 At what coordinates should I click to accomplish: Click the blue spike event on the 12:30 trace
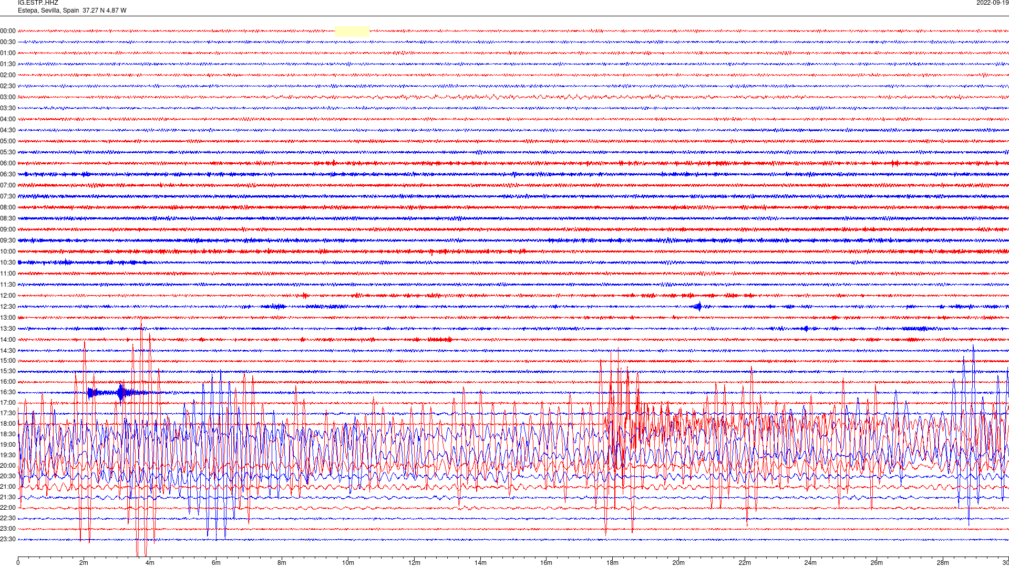(698, 307)
